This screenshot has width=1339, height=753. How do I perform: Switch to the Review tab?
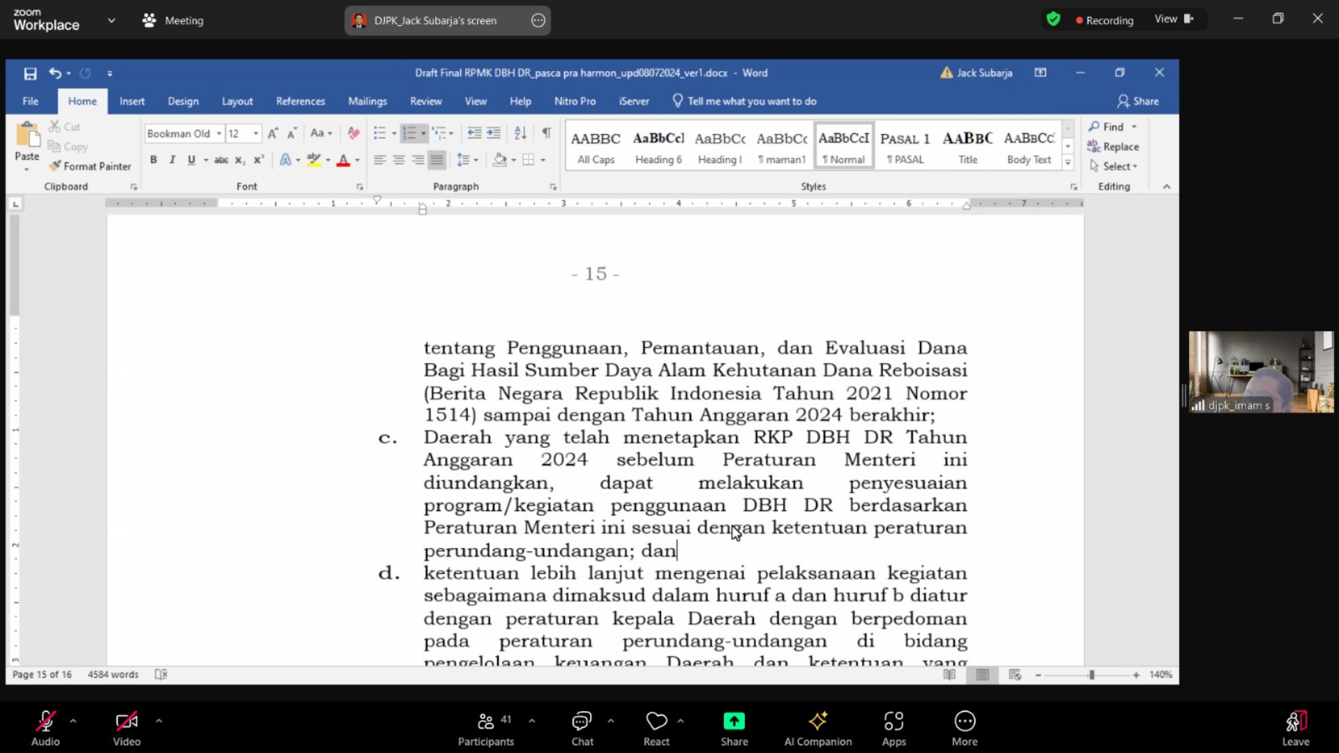point(426,101)
